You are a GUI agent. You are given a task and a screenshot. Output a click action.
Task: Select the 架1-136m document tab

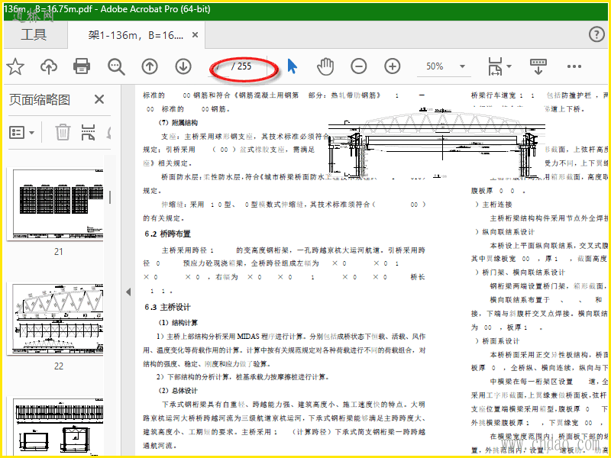136,35
